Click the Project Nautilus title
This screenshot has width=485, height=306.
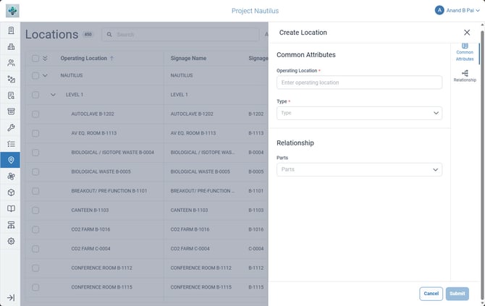(255, 11)
